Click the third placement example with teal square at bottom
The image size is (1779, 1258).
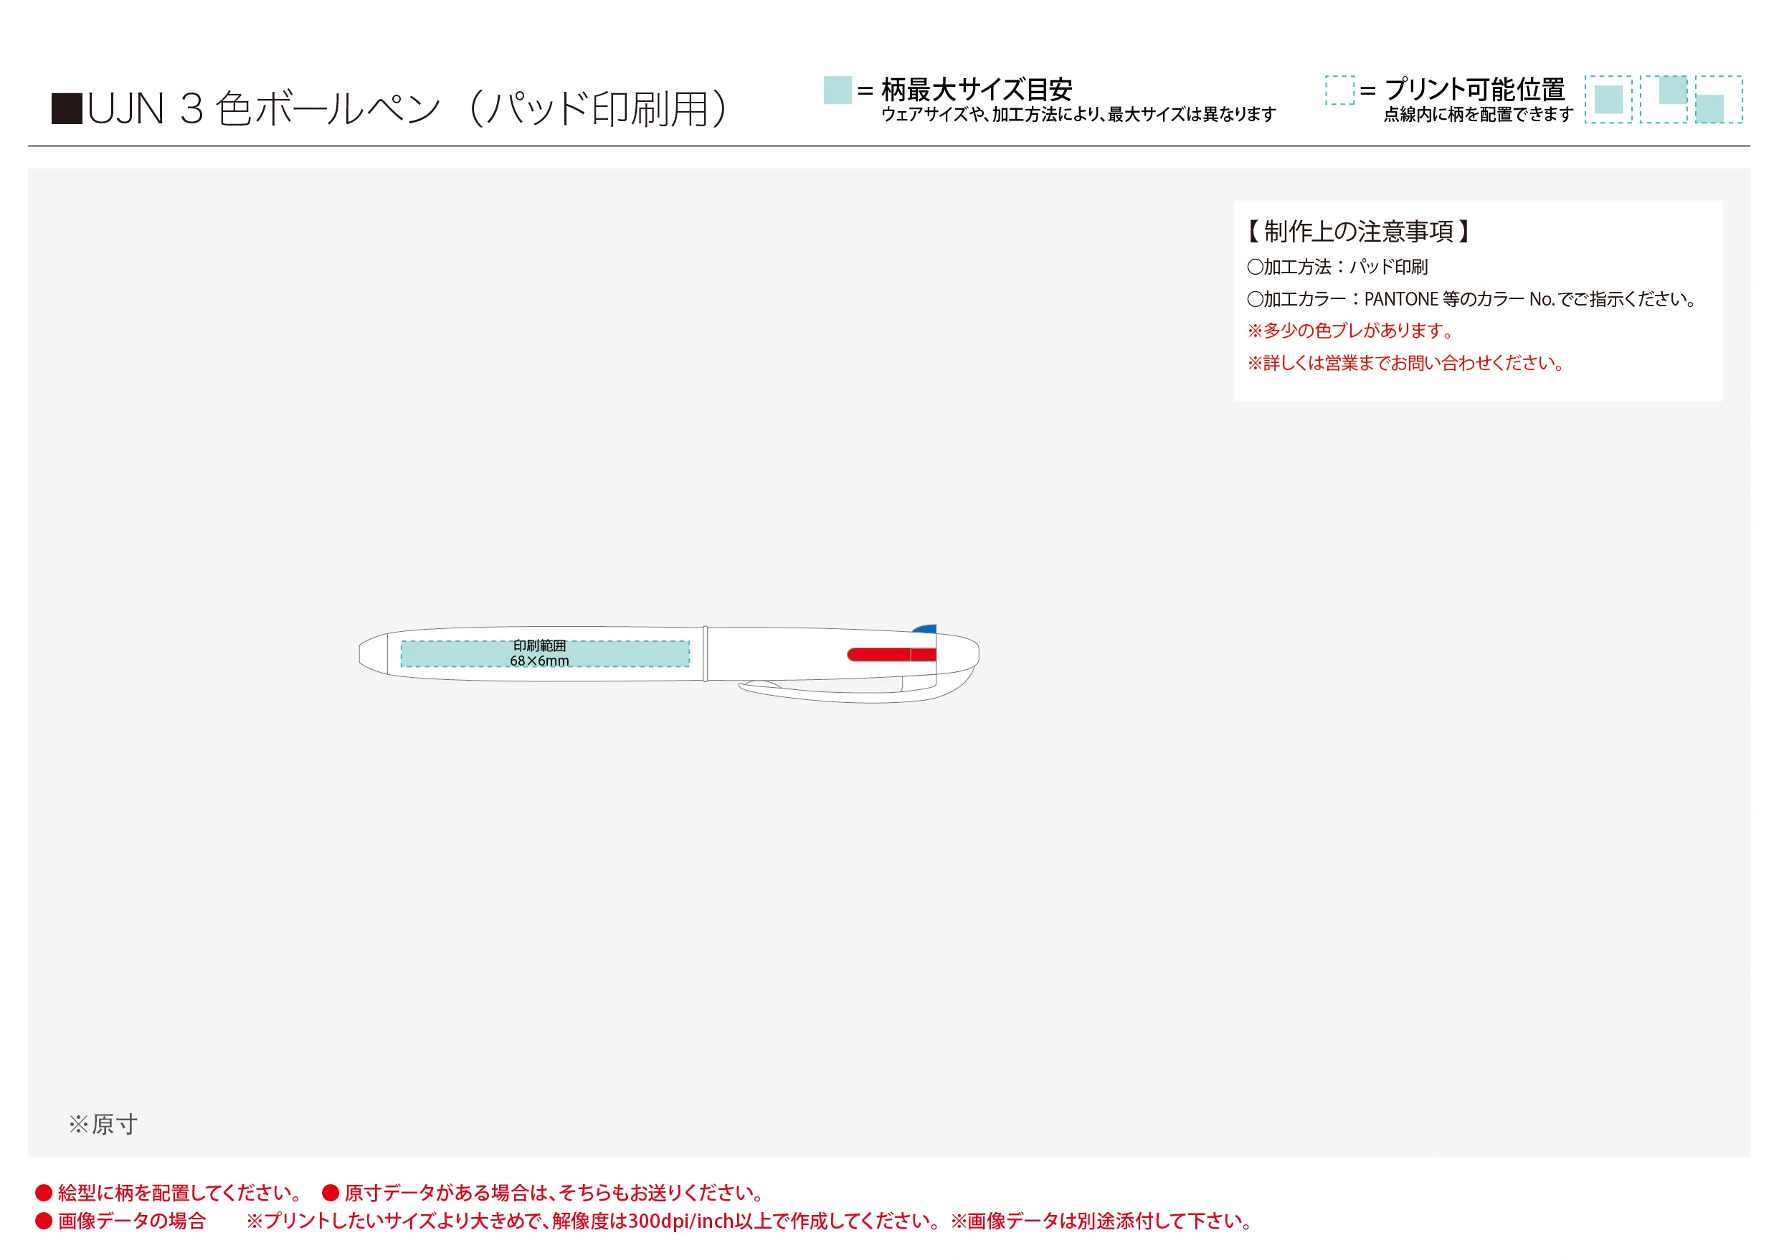click(x=1719, y=99)
